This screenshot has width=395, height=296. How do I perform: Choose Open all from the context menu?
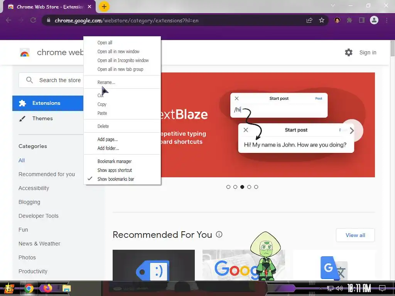click(122, 42)
